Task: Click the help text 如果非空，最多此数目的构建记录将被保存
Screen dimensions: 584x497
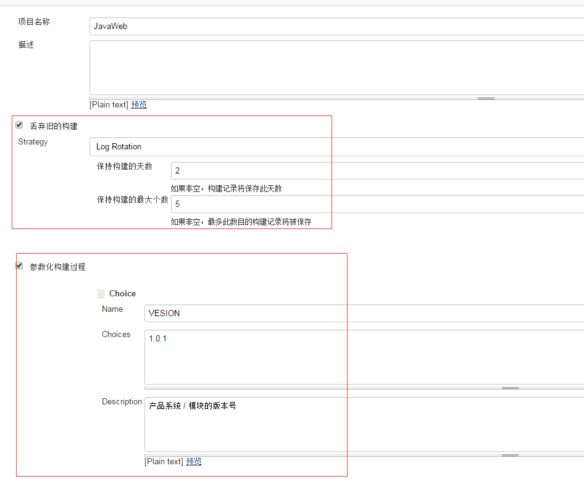Action: (x=241, y=222)
